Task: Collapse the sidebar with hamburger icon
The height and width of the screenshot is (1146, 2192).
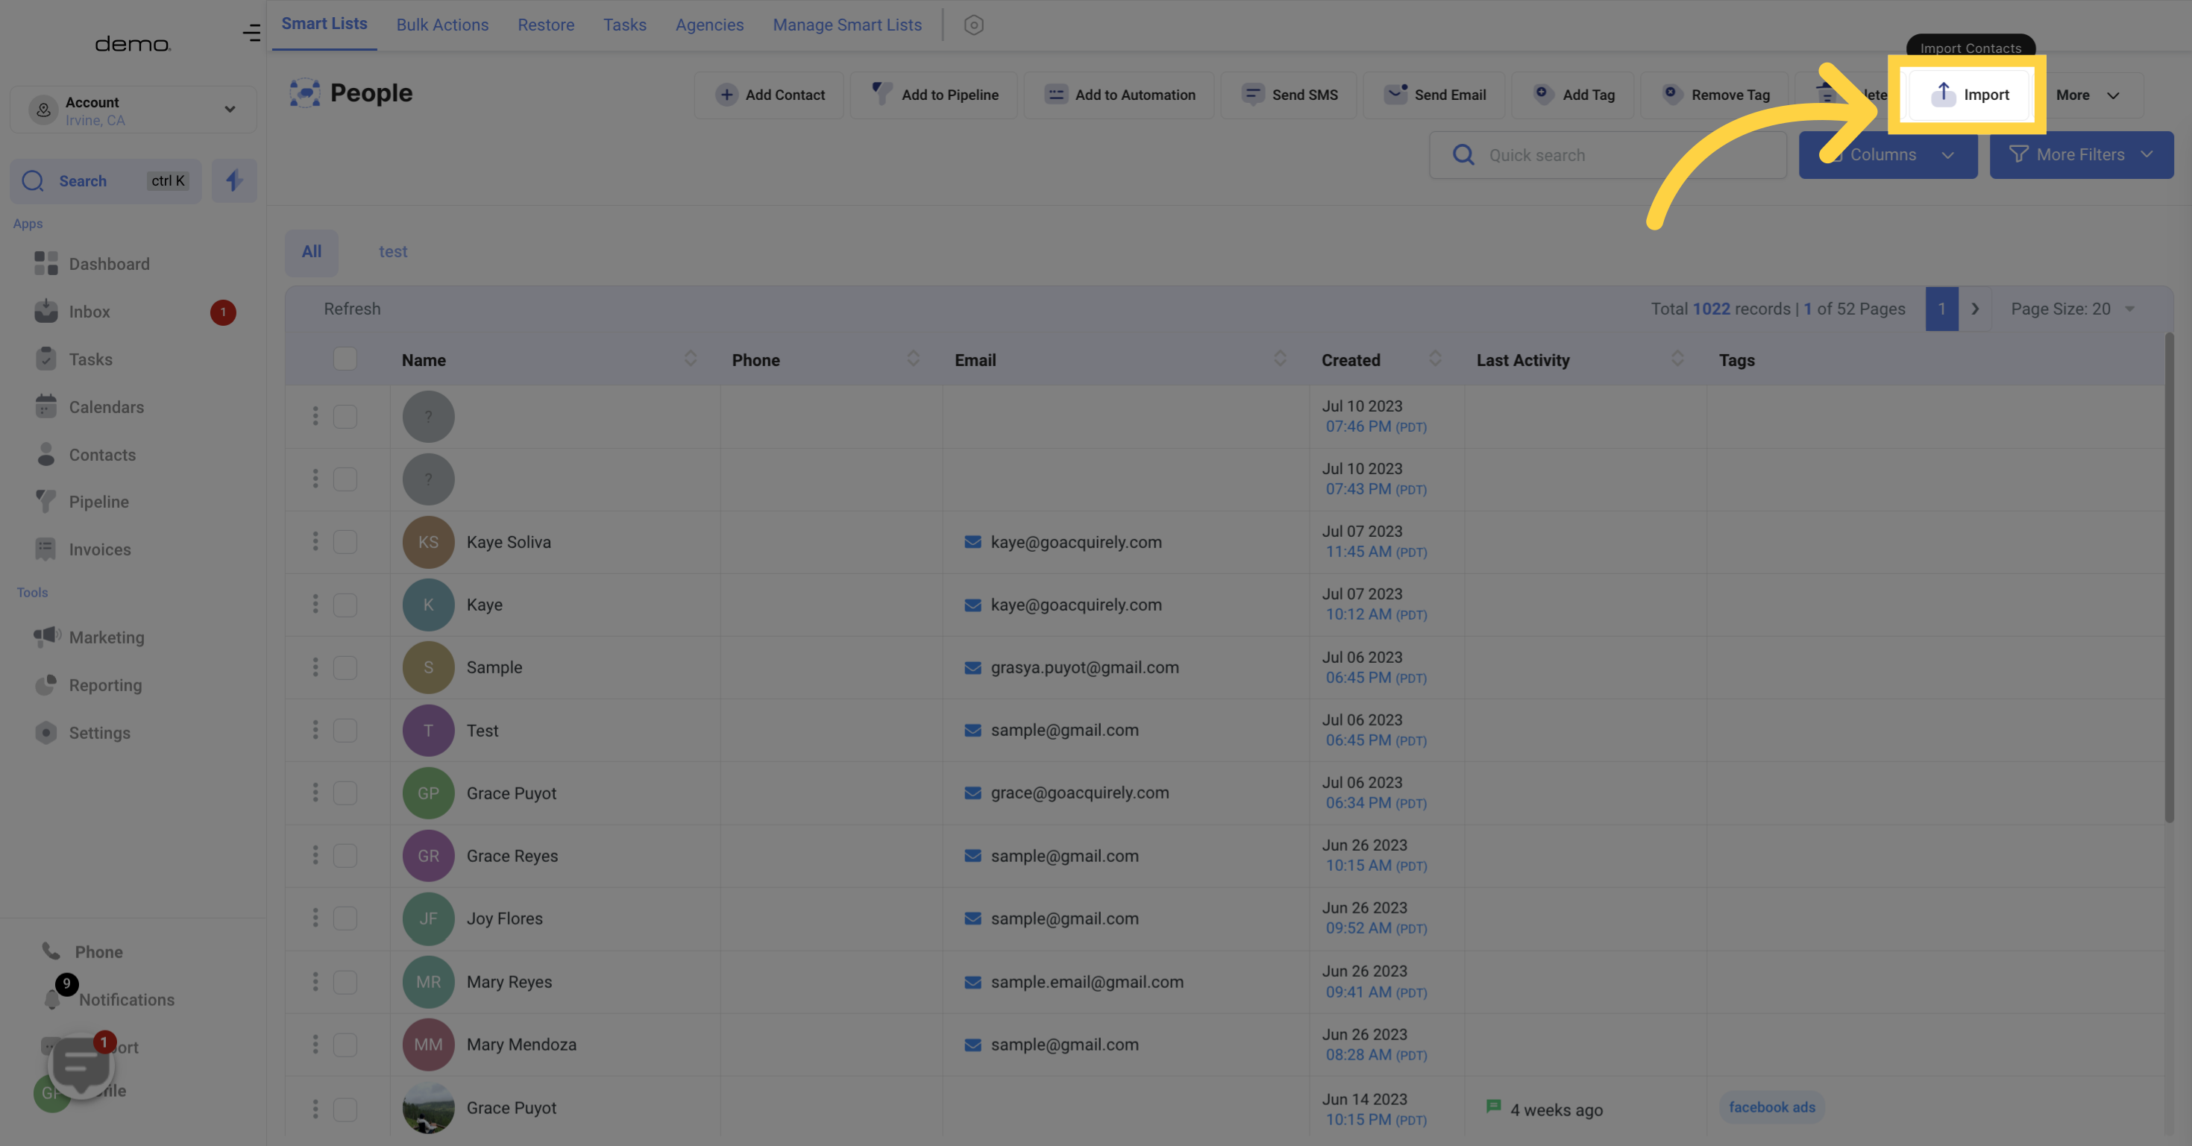Action: point(251,34)
